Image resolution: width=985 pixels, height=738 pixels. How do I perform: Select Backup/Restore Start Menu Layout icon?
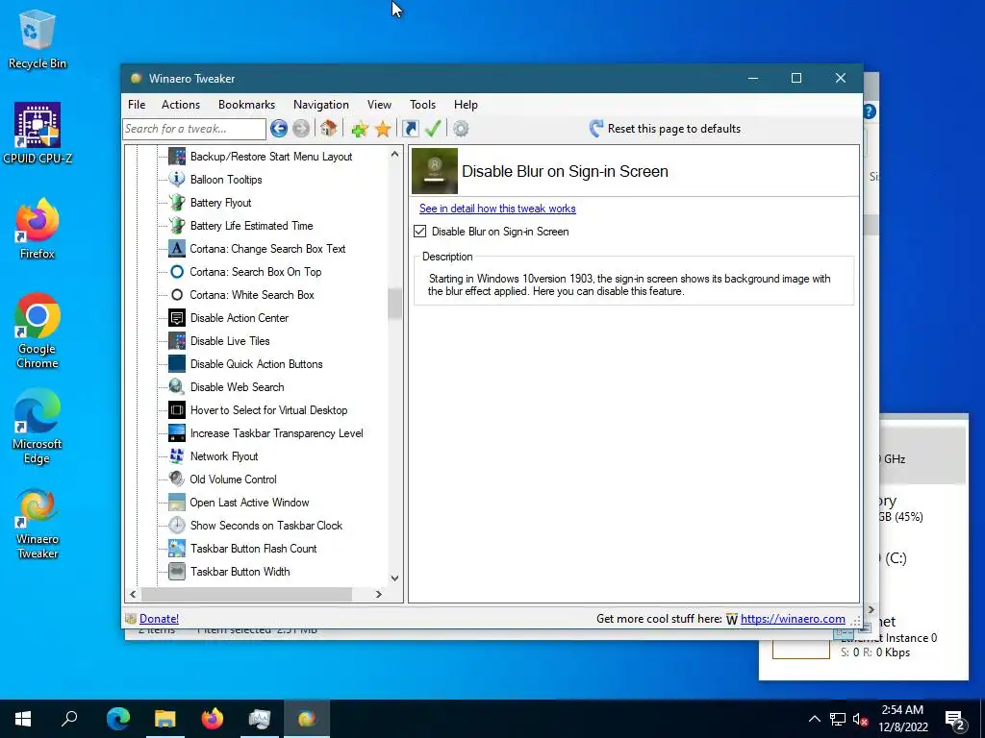pos(177,157)
